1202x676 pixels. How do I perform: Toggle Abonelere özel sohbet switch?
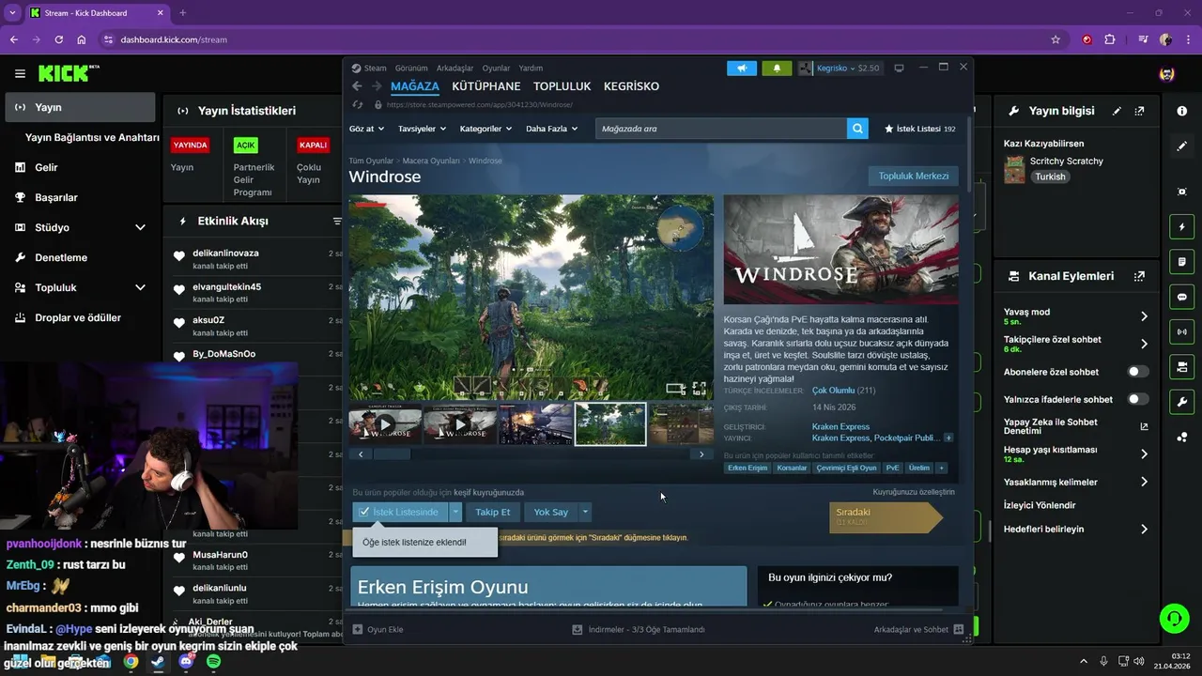click(1137, 372)
